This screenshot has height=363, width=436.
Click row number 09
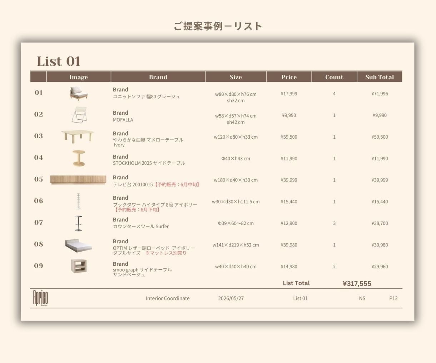point(39,265)
